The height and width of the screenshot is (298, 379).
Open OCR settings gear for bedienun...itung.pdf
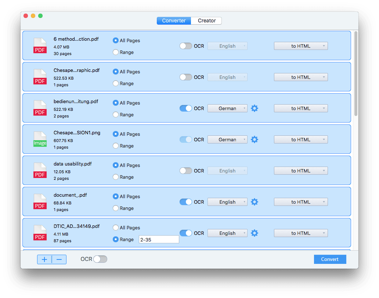pos(255,108)
